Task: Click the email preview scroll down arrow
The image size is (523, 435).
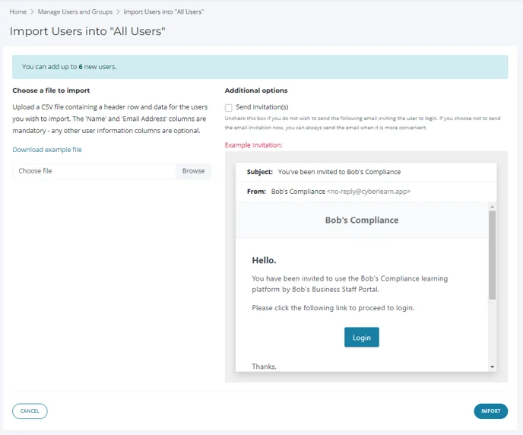Action: 492,367
